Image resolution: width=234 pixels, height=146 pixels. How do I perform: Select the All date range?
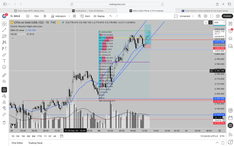55,136
